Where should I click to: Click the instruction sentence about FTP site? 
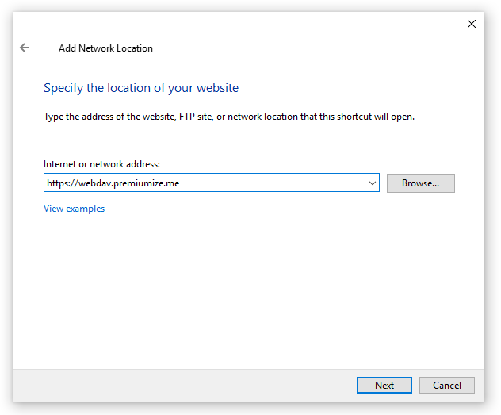click(x=229, y=117)
